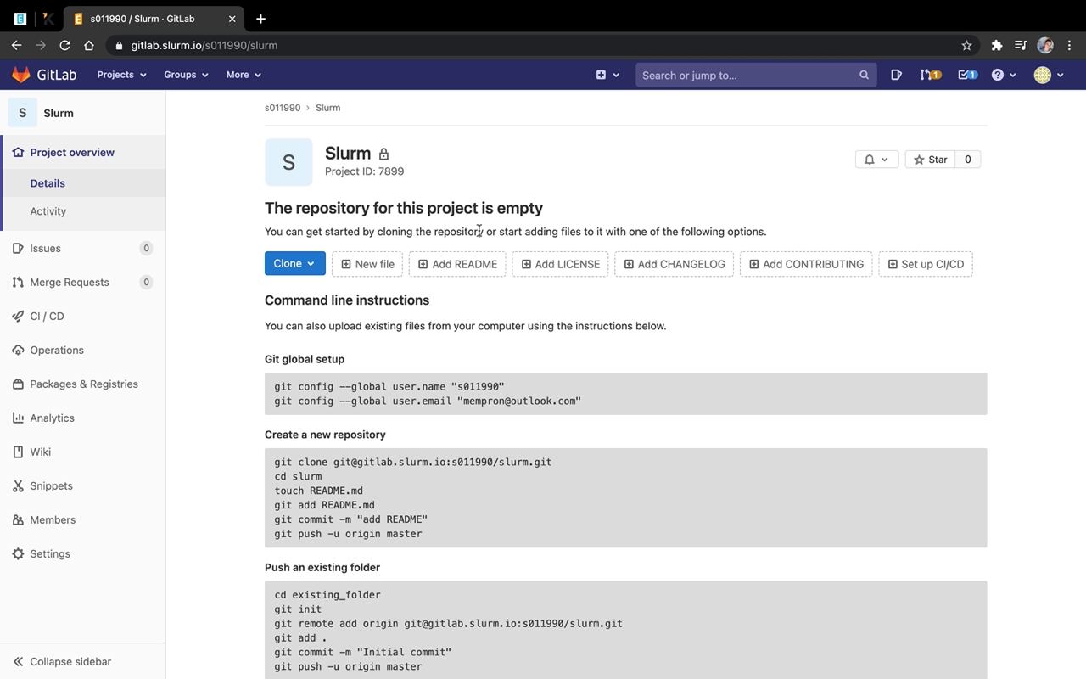Open CI / CD in sidebar
Screen dimensions: 1086x679
[x=82, y=316]
